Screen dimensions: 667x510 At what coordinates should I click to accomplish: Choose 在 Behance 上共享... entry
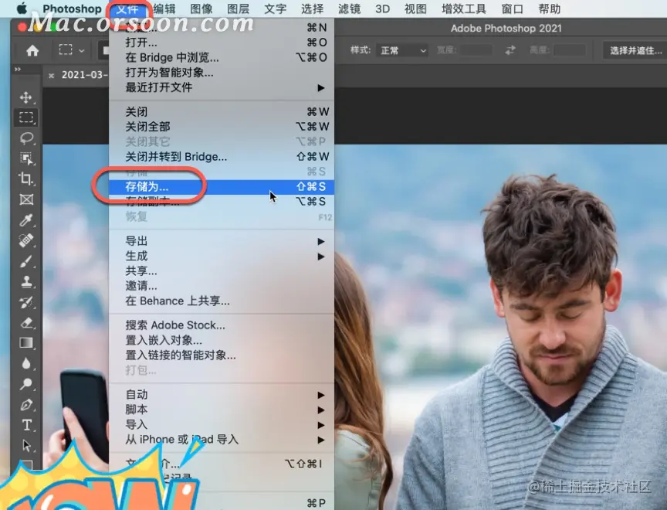point(222,301)
